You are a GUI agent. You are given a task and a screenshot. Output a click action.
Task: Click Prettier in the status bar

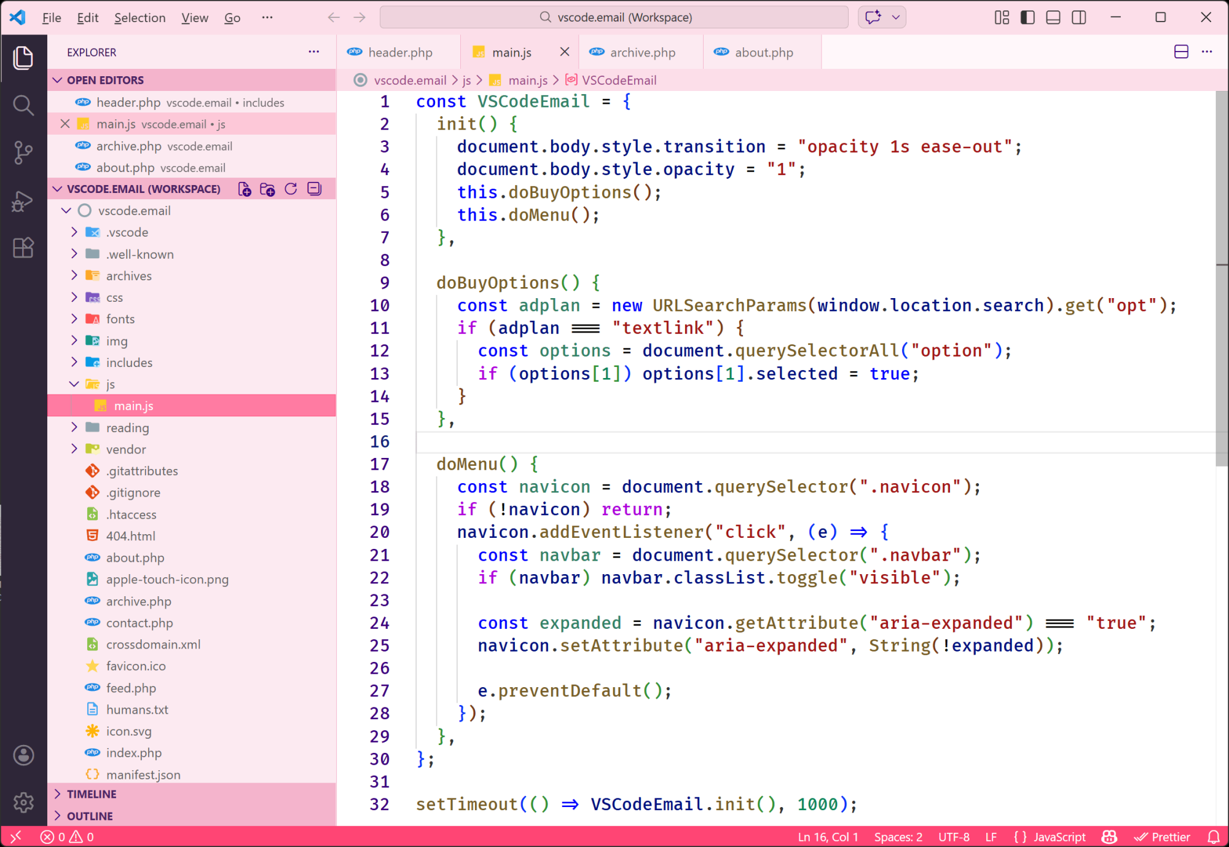point(1163,837)
